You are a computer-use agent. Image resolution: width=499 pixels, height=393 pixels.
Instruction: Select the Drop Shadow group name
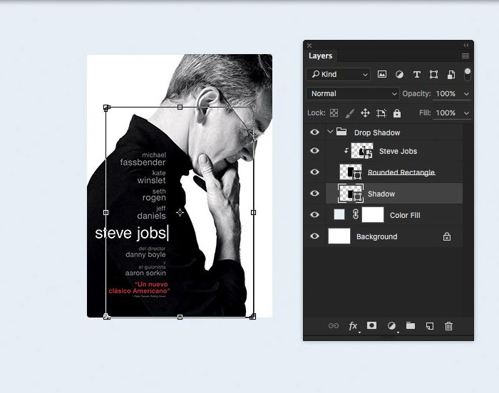(377, 132)
